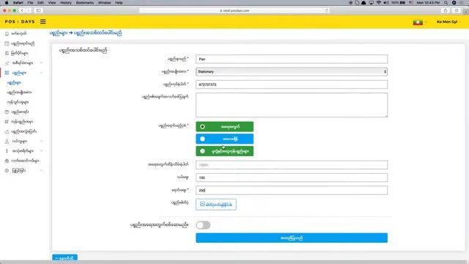Screen dimensions: 469x264
Task: Click the product name field containing Pen
Action: point(292,59)
